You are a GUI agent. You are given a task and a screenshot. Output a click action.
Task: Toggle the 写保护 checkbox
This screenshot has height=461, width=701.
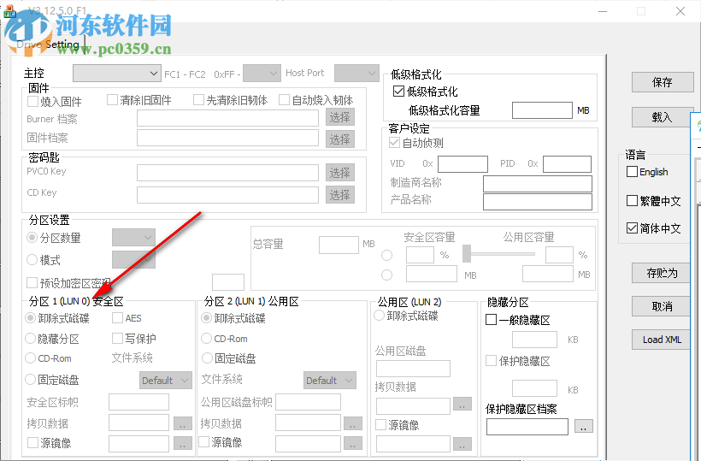[x=118, y=338]
